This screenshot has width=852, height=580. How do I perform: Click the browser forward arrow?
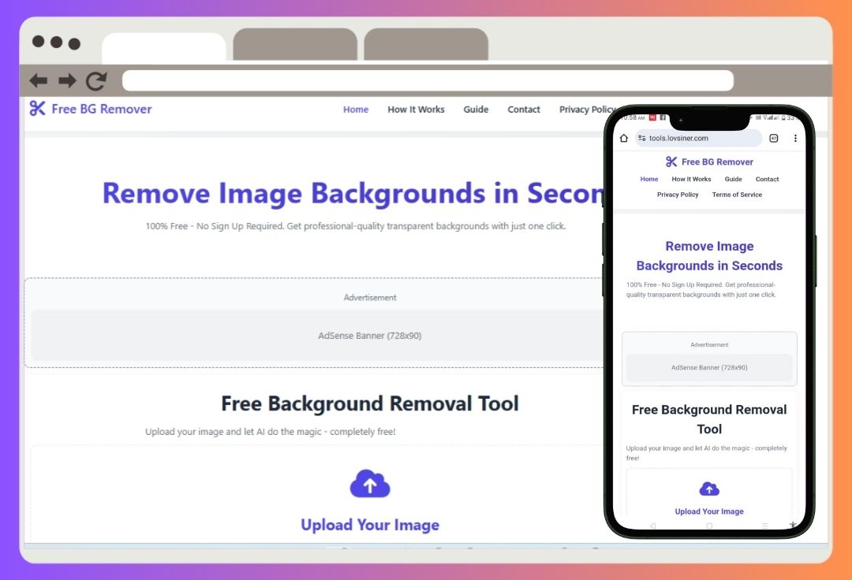(x=67, y=80)
